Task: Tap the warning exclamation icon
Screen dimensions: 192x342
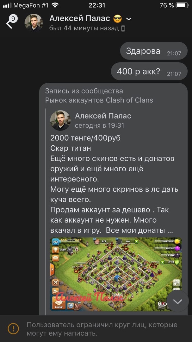Action: [13, 328]
